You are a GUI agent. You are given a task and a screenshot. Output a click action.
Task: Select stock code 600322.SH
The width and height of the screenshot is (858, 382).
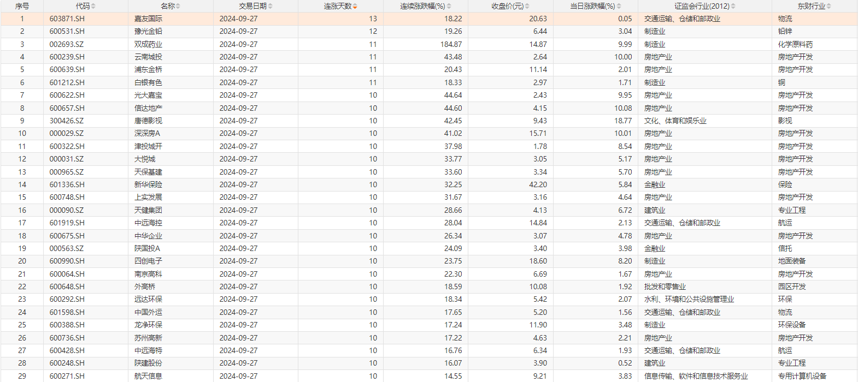[x=67, y=146]
